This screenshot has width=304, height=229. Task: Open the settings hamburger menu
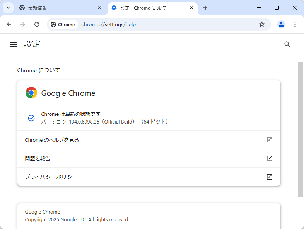[14, 44]
